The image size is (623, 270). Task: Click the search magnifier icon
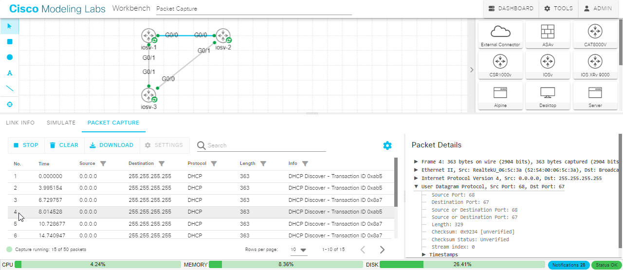(201, 145)
